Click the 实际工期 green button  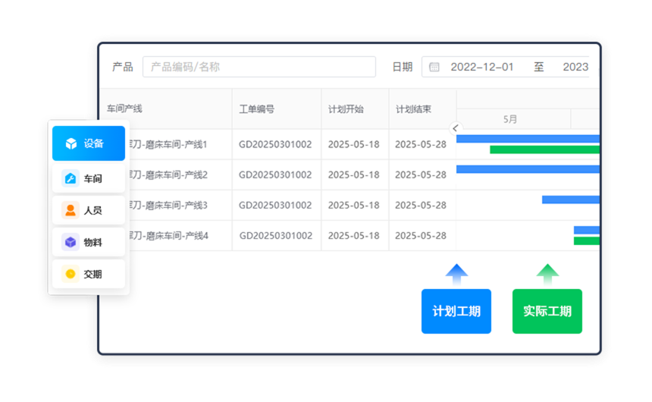[547, 311]
